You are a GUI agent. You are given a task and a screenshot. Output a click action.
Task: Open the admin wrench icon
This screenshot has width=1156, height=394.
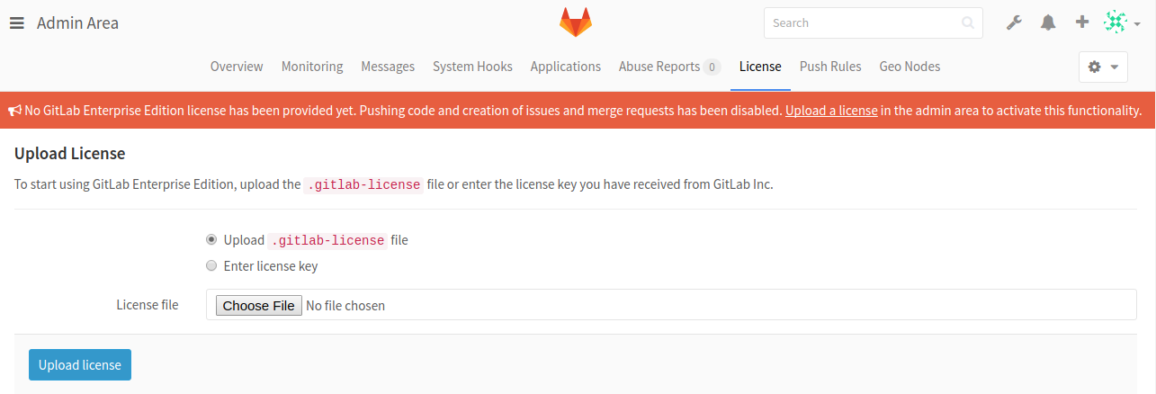(1014, 23)
